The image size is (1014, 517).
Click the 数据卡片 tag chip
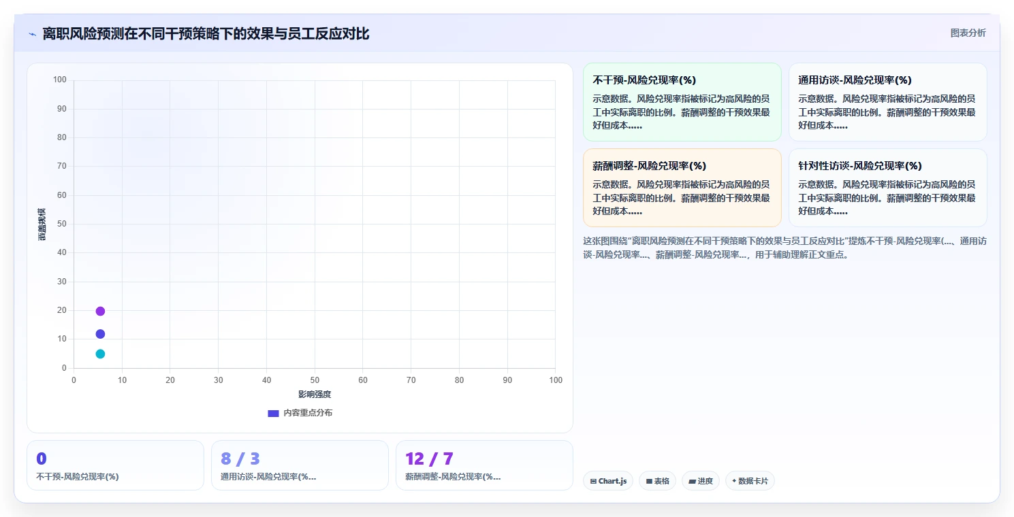tap(750, 481)
